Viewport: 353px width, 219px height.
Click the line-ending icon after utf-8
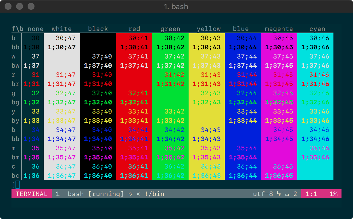[x=279, y=194]
